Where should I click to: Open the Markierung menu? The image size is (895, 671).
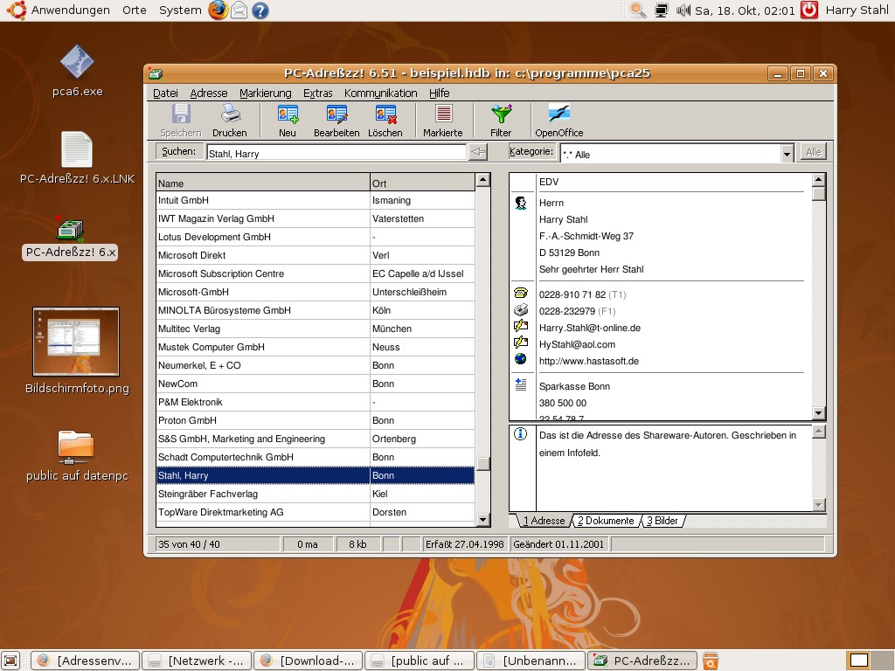pyautogui.click(x=266, y=93)
